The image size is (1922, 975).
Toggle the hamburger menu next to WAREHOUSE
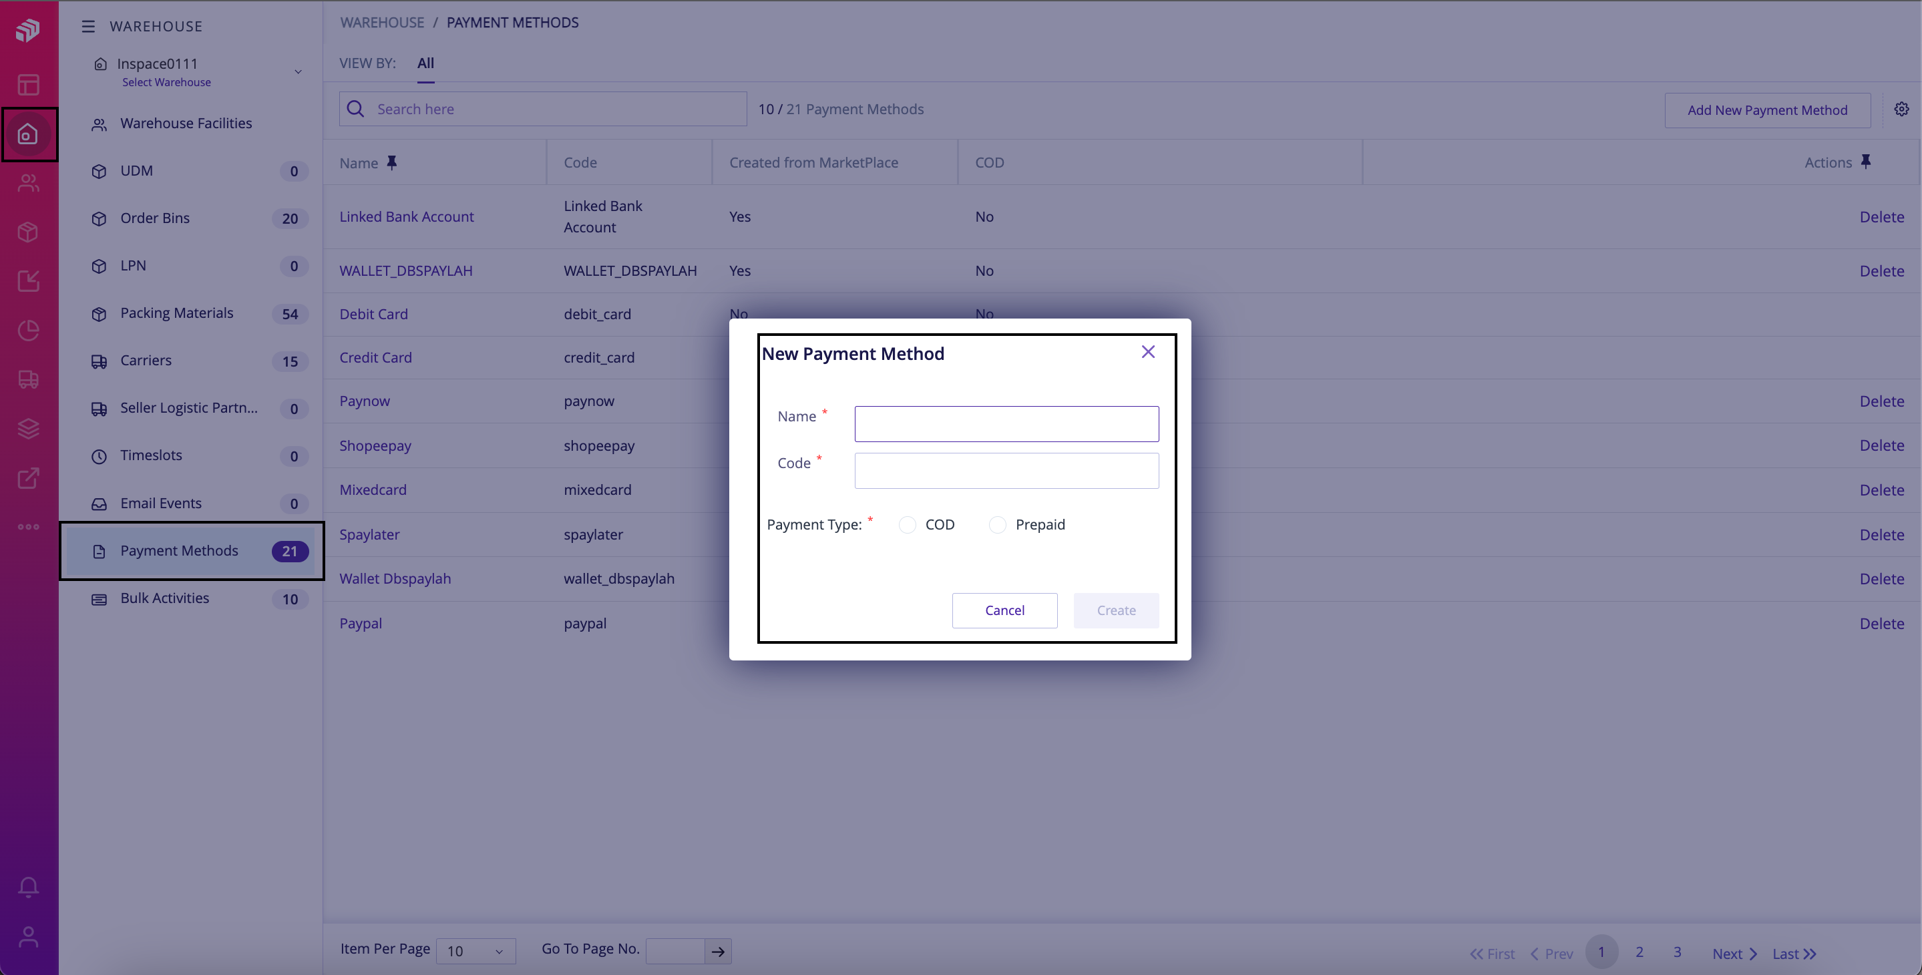pyautogui.click(x=88, y=26)
